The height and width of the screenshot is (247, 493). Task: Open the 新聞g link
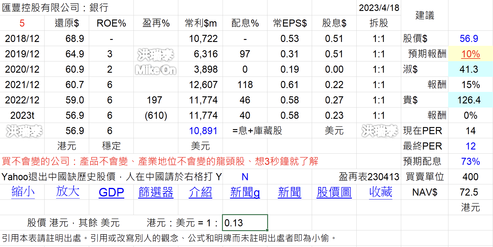(x=245, y=192)
